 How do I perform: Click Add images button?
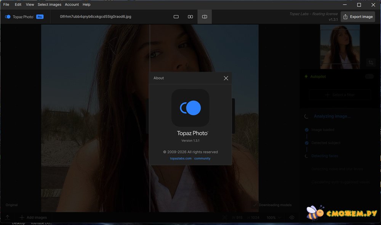(x=33, y=217)
